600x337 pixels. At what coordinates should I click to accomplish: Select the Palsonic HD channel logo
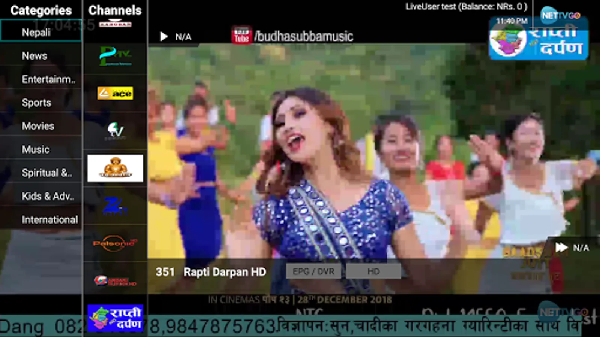click(x=115, y=243)
